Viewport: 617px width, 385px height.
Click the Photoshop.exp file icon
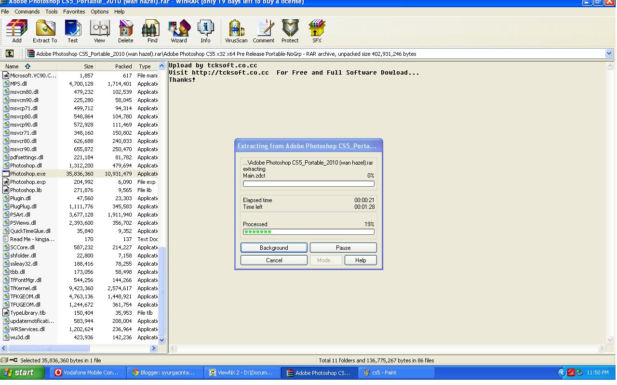point(6,182)
